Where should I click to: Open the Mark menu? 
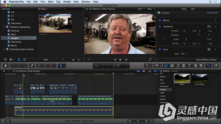point(50,2)
